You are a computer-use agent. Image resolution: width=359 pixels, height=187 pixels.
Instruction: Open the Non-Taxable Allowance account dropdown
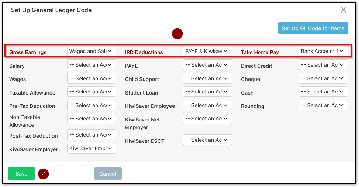92,119
